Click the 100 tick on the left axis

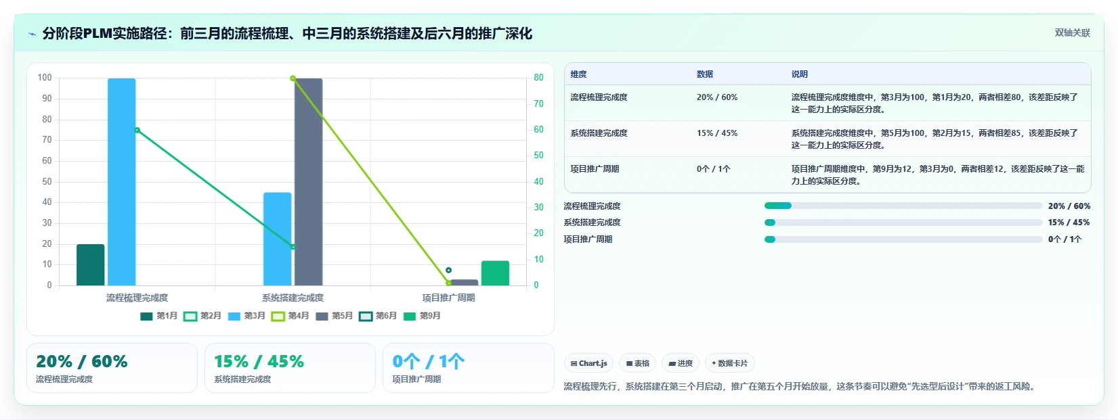tap(45, 78)
